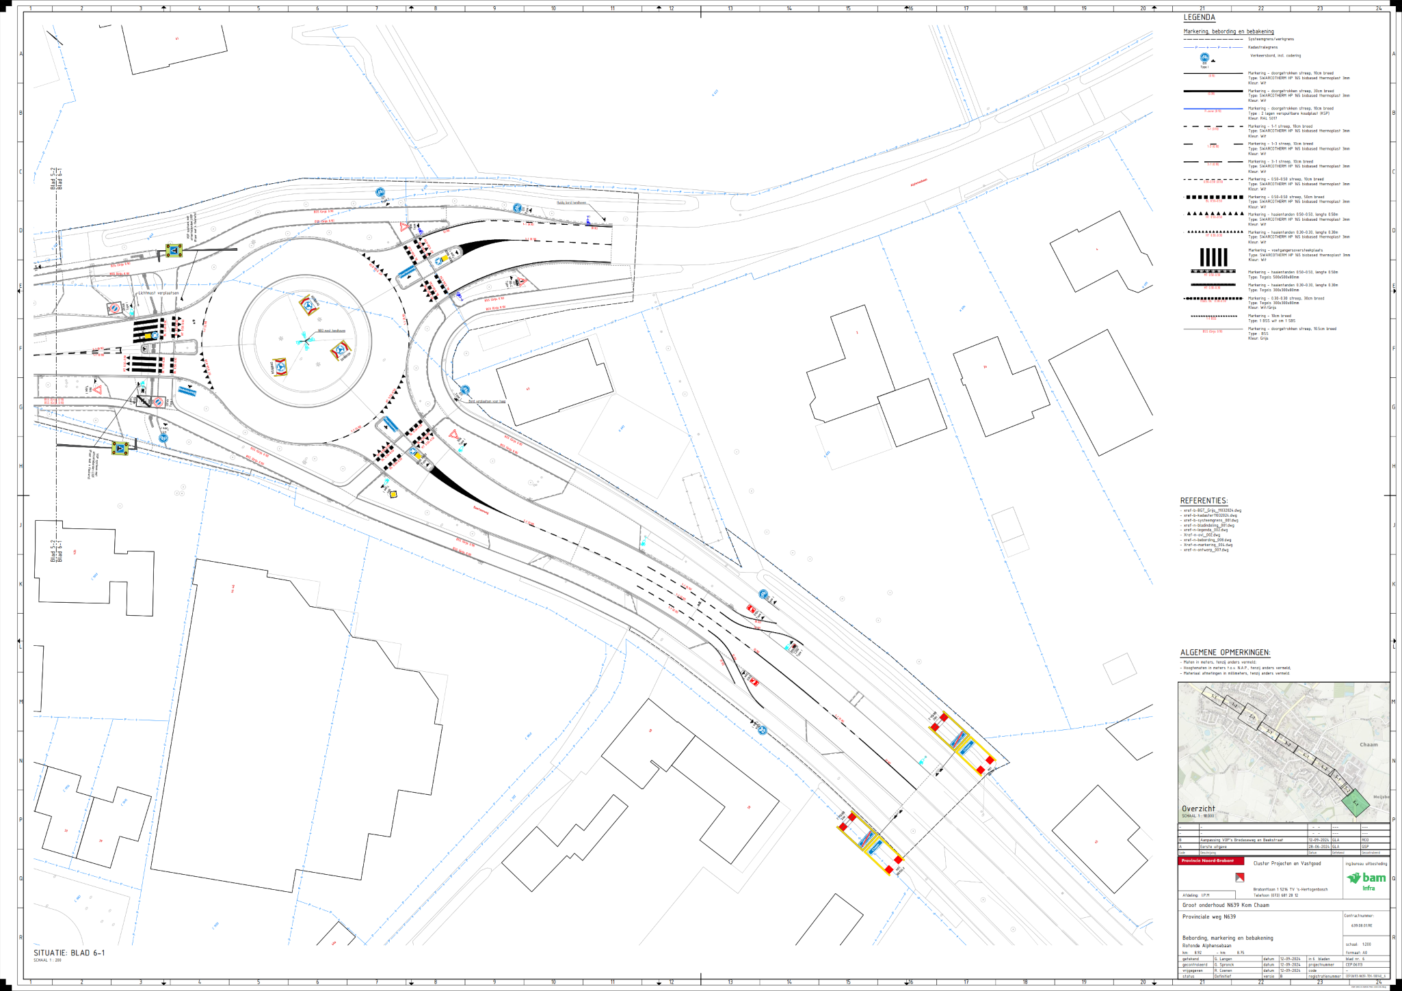
Task: Select the northwest yellow-green pedestrian crossing sign
Action: click(x=174, y=251)
